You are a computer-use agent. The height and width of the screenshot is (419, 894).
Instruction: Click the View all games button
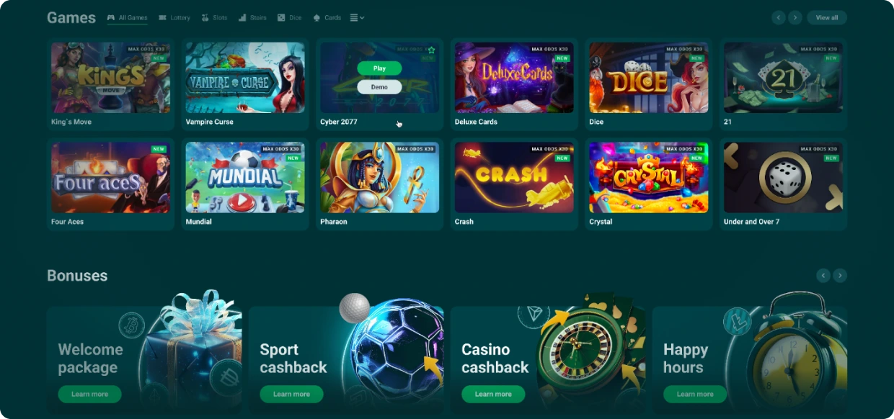tap(827, 17)
